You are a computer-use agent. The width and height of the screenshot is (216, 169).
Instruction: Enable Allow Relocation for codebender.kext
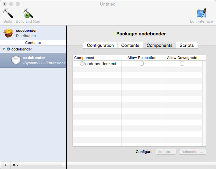(142, 64)
